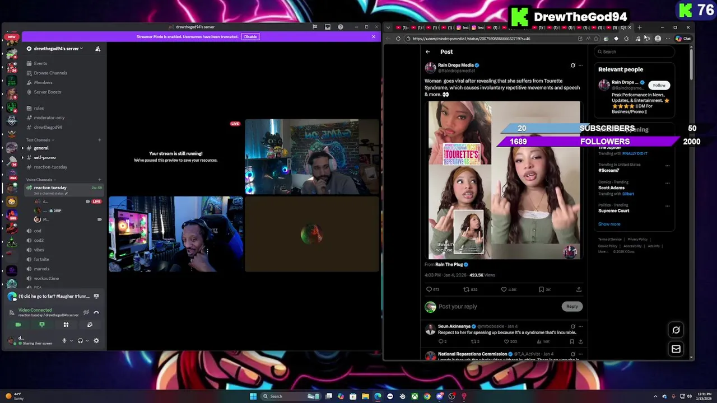Click the Post your reply field
Image resolution: width=717 pixels, height=403 pixels.
pos(499,307)
